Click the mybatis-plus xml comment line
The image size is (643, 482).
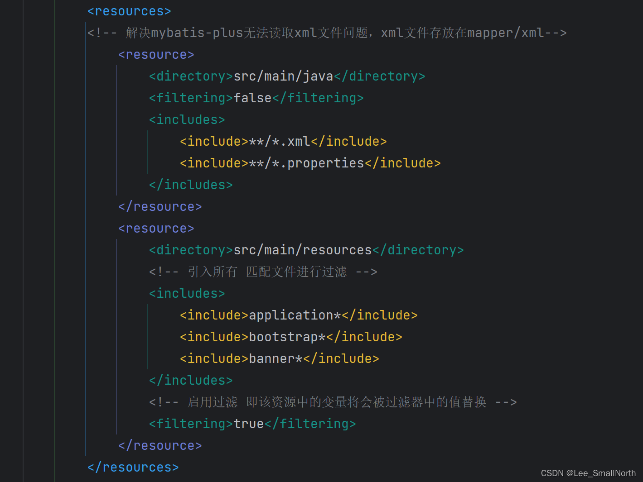327,33
